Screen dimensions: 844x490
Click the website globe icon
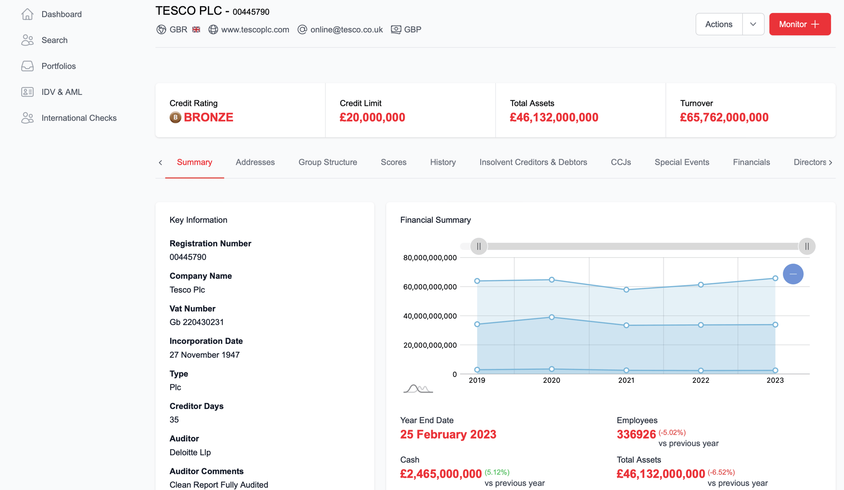[213, 30]
